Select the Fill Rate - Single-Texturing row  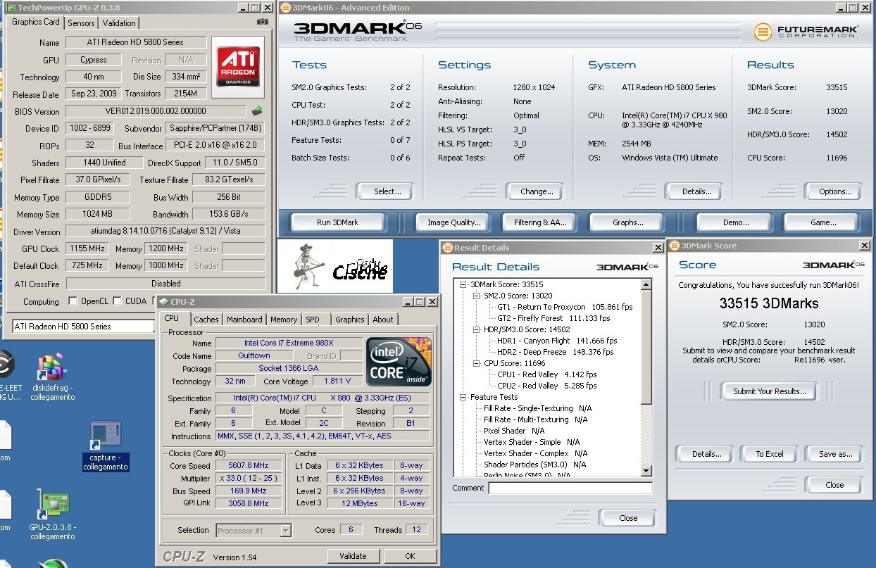(x=538, y=408)
